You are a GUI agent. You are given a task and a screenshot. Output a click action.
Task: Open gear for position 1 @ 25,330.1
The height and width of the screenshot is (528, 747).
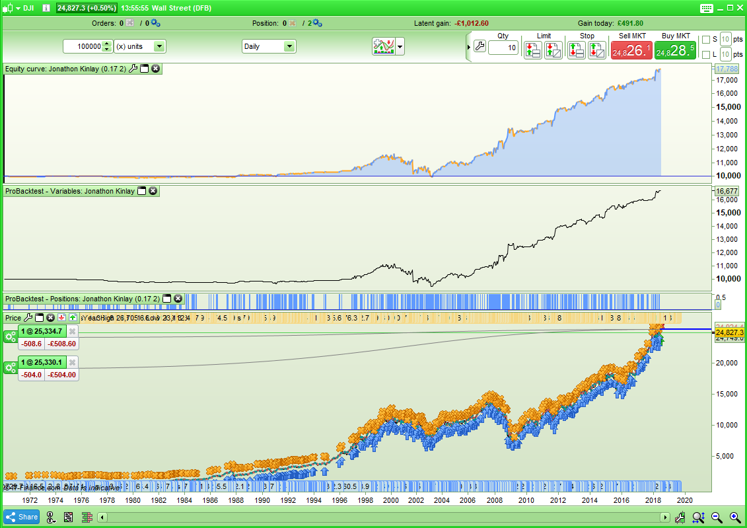click(x=11, y=368)
